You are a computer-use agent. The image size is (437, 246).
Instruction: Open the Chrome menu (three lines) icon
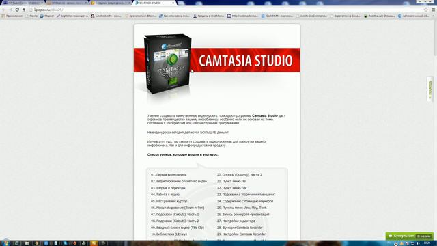(x=433, y=10)
